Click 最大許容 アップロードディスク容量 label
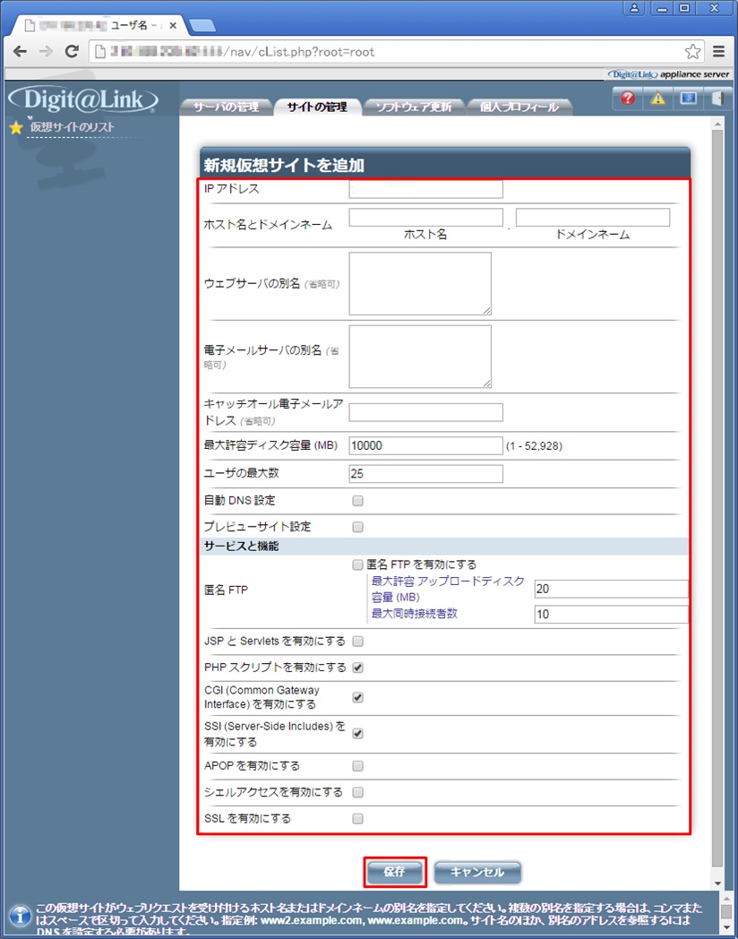This screenshot has width=738, height=939. pos(448,590)
